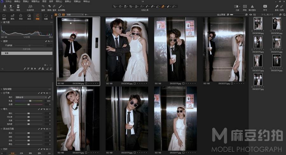Click the copy adjustments arrow icon
This screenshot has height=155, width=286.
pos(277,6)
